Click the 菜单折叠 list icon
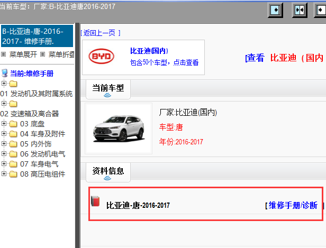The width and height of the screenshot is (326, 248). coord(43,54)
